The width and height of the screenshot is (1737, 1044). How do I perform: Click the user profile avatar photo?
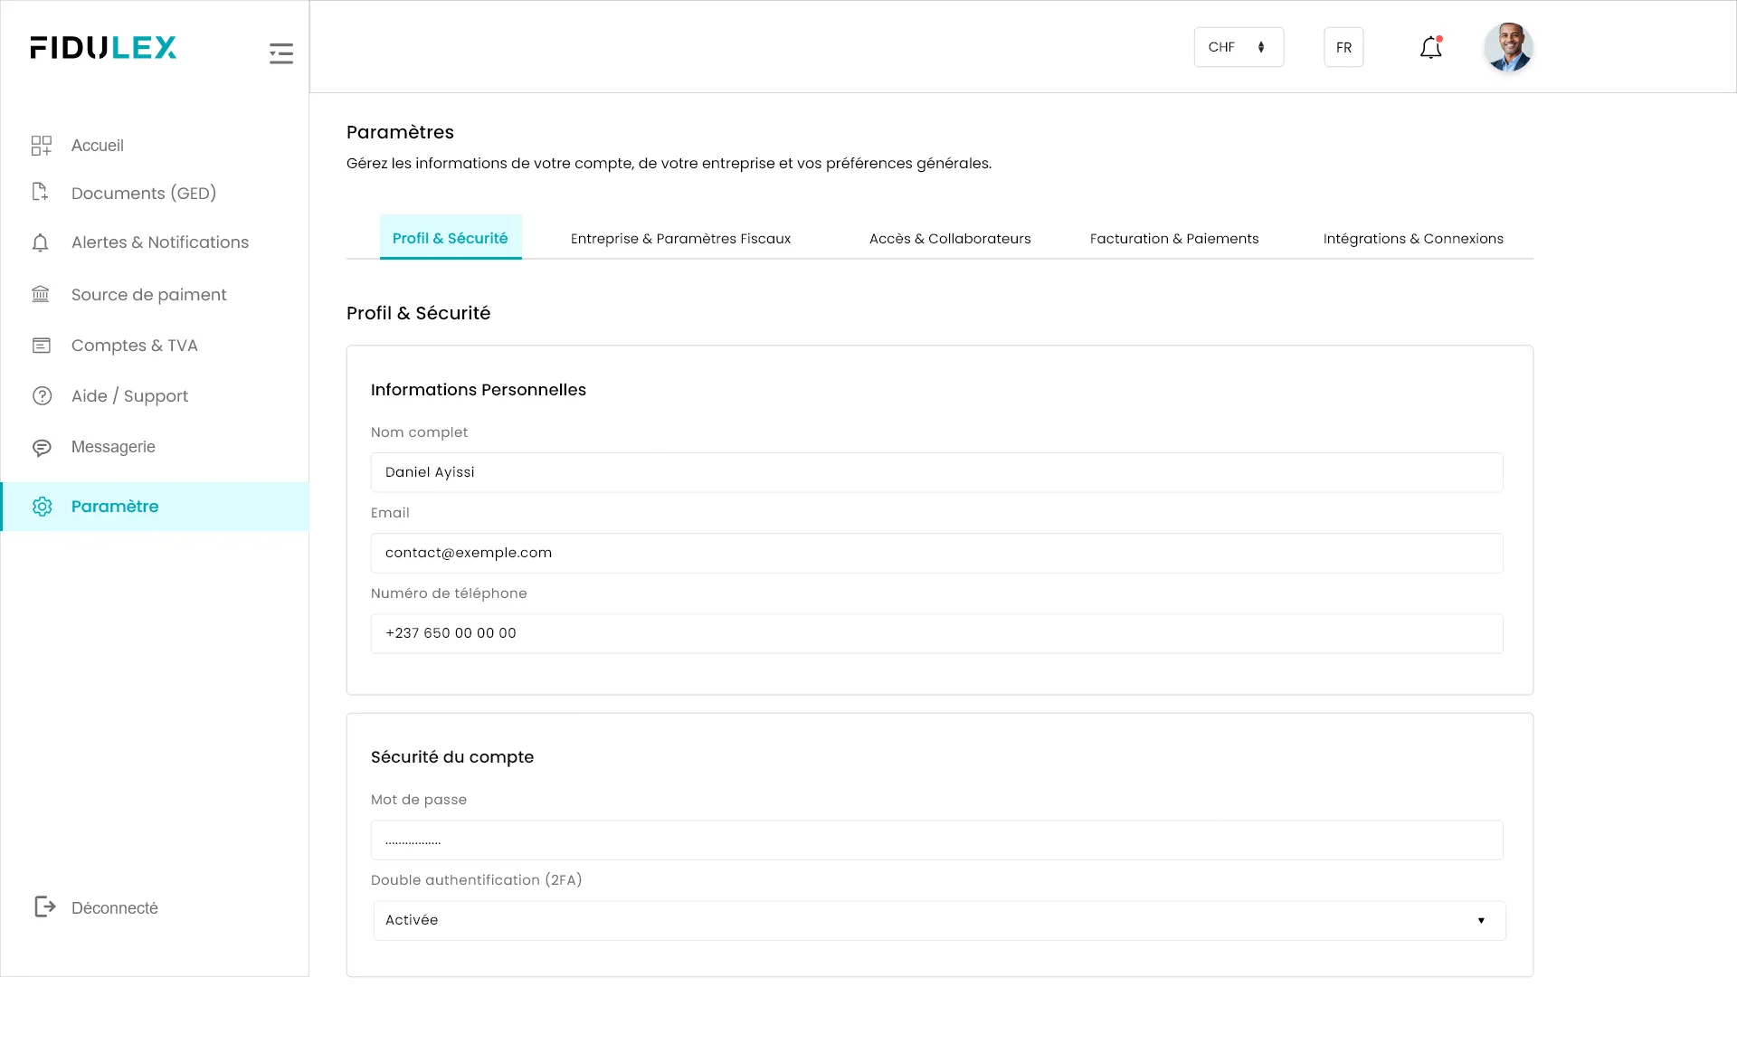pos(1507,47)
